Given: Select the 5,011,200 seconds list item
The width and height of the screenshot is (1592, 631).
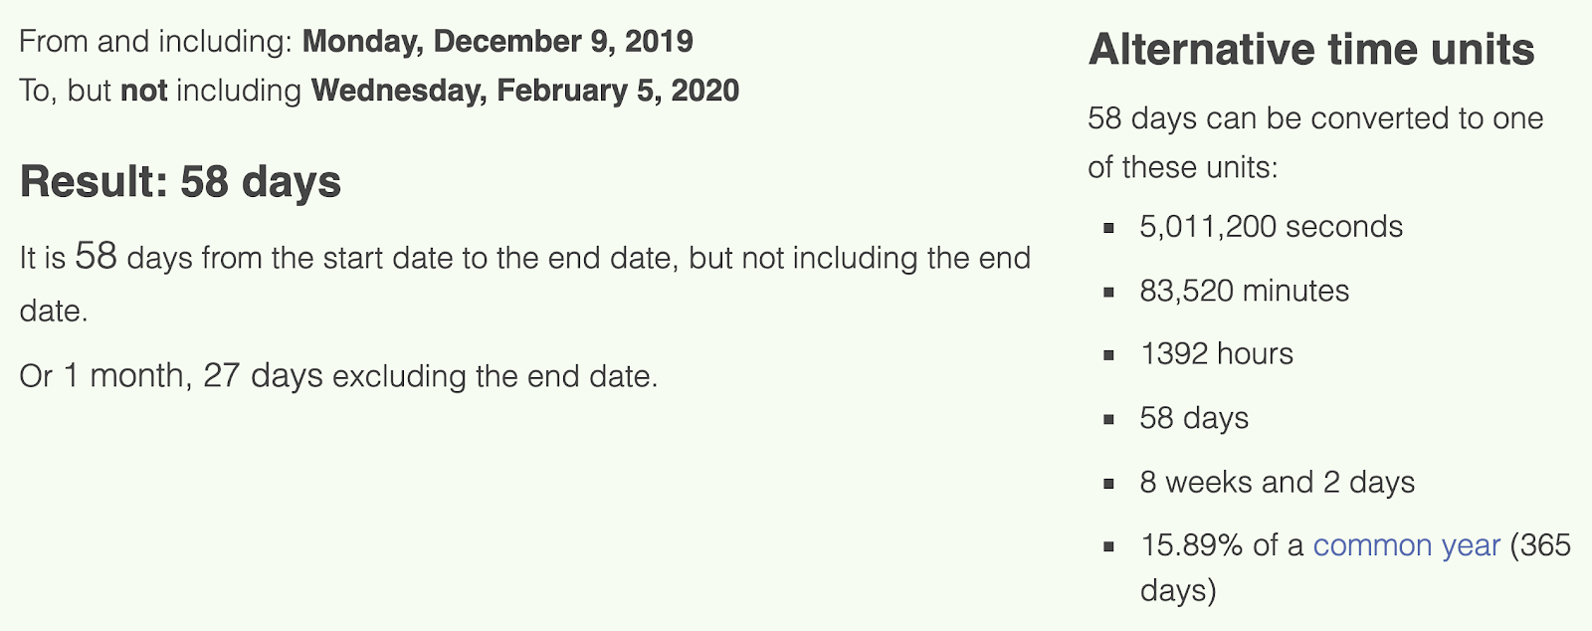Looking at the screenshot, I should [1271, 227].
